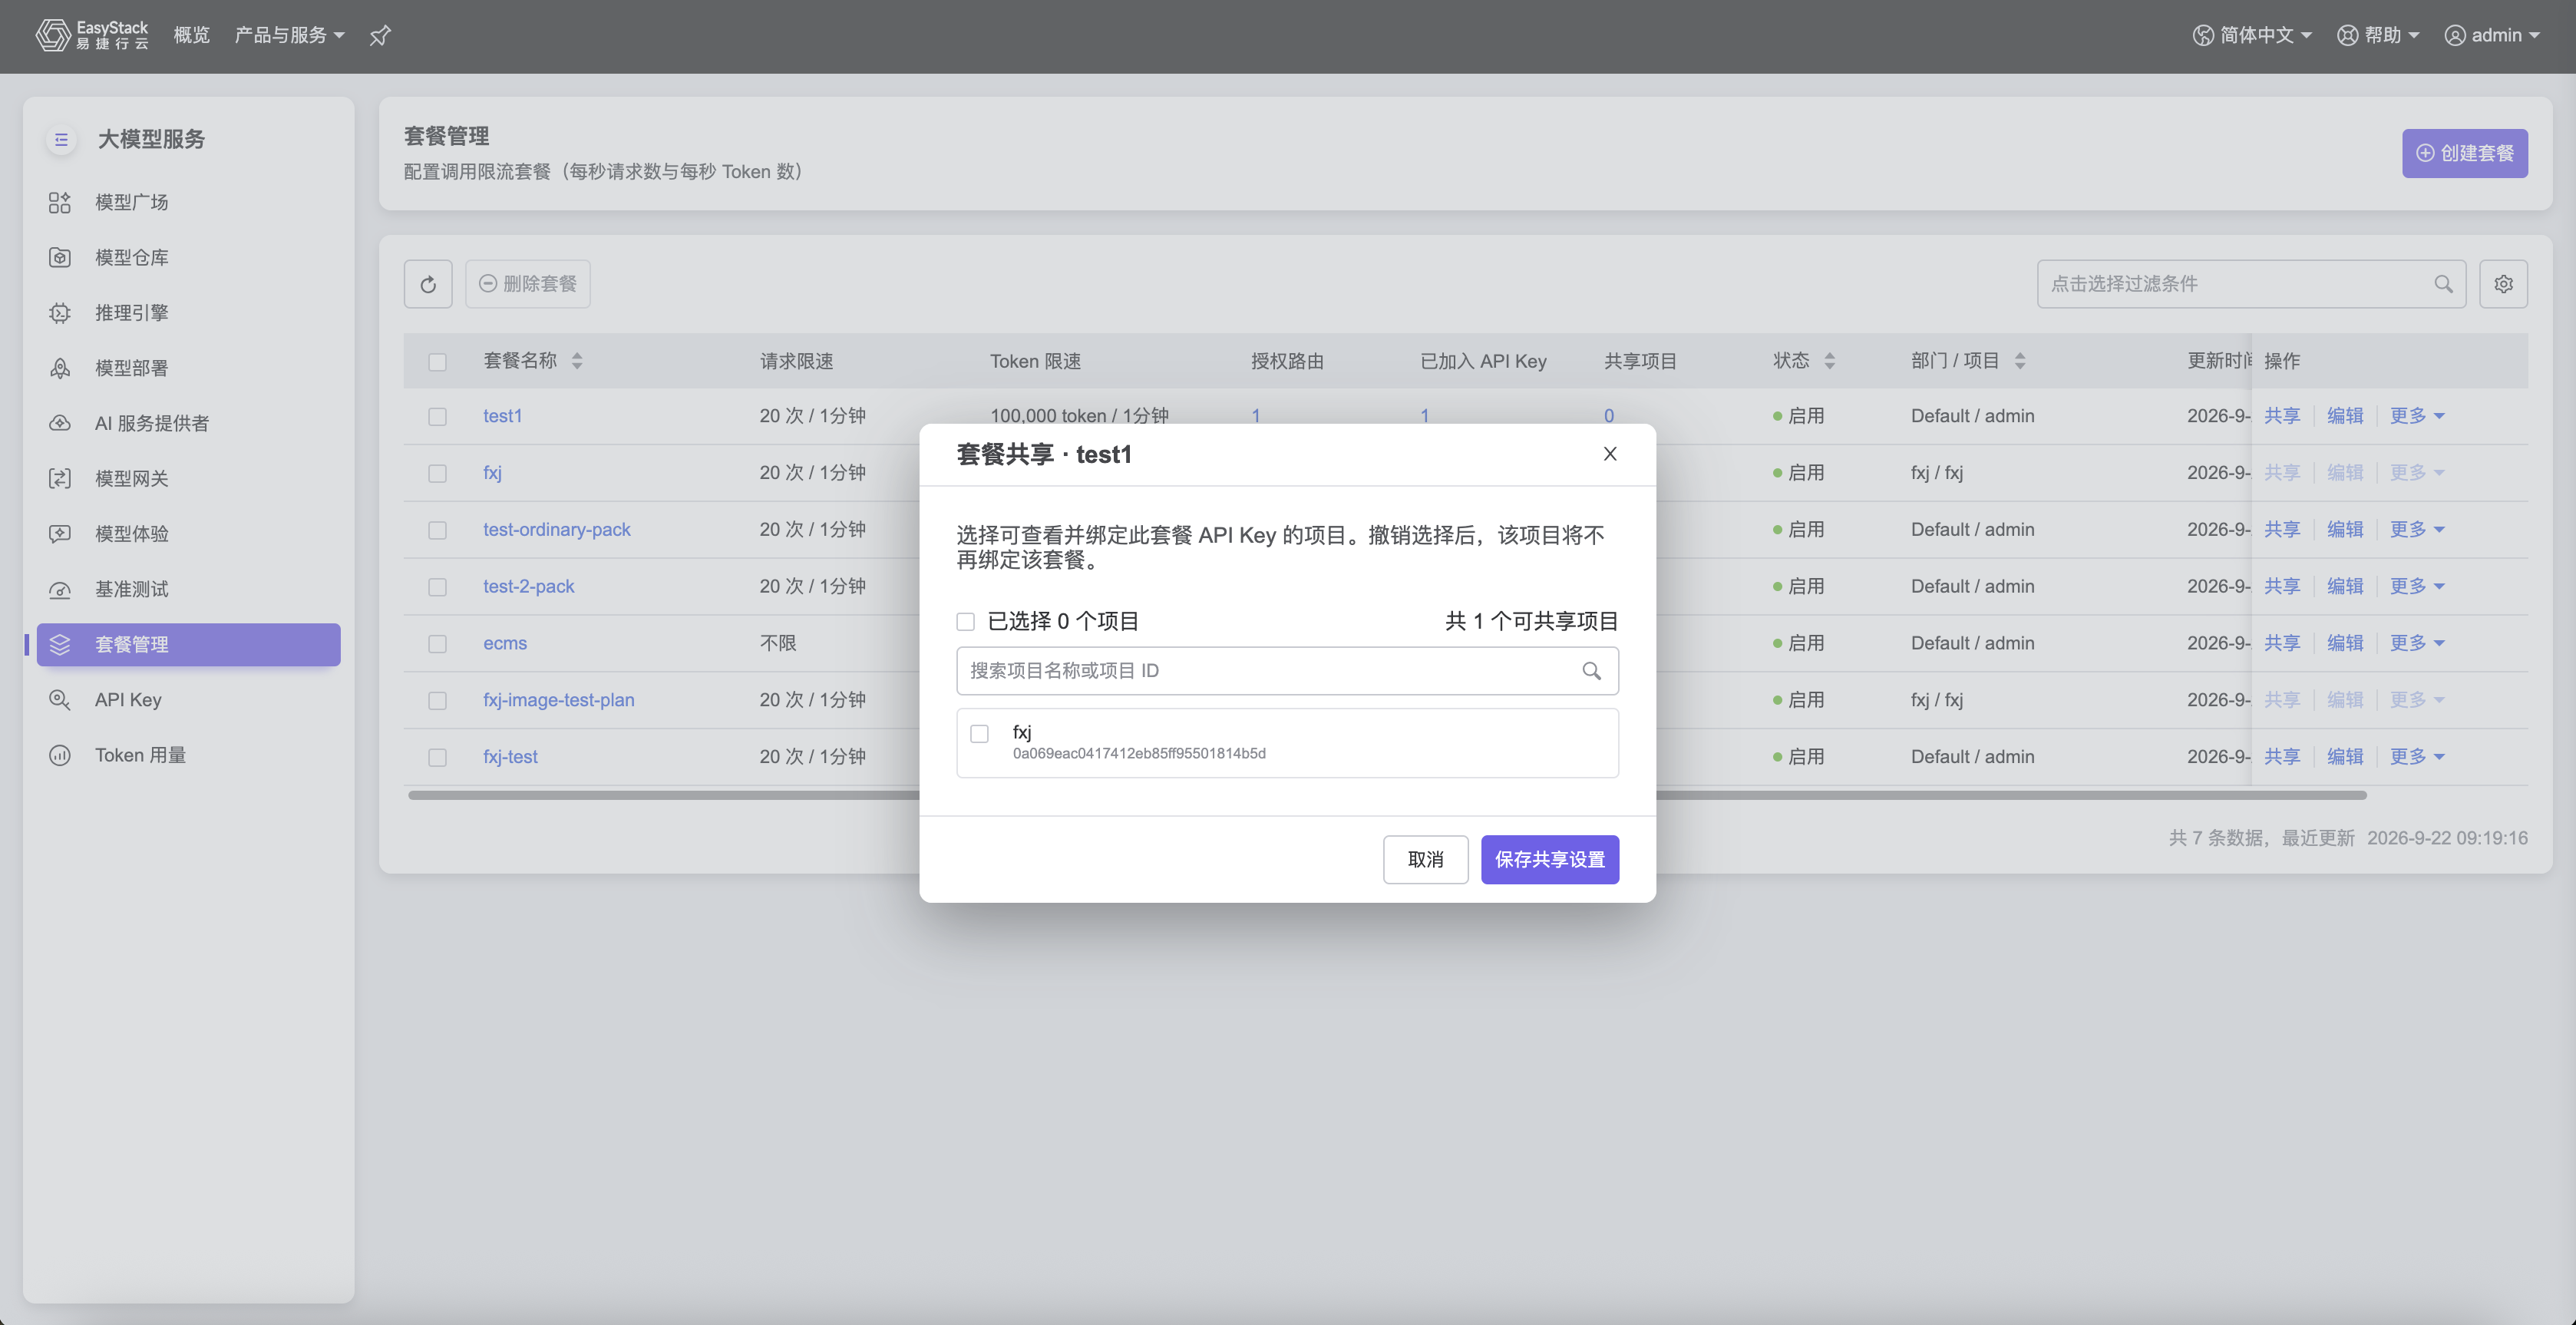Click 保存共享设置 button
2576x1325 pixels.
1549,859
